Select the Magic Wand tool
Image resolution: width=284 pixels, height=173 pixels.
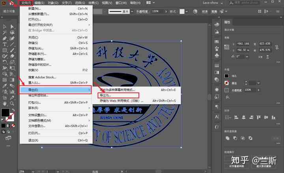tap(4, 33)
